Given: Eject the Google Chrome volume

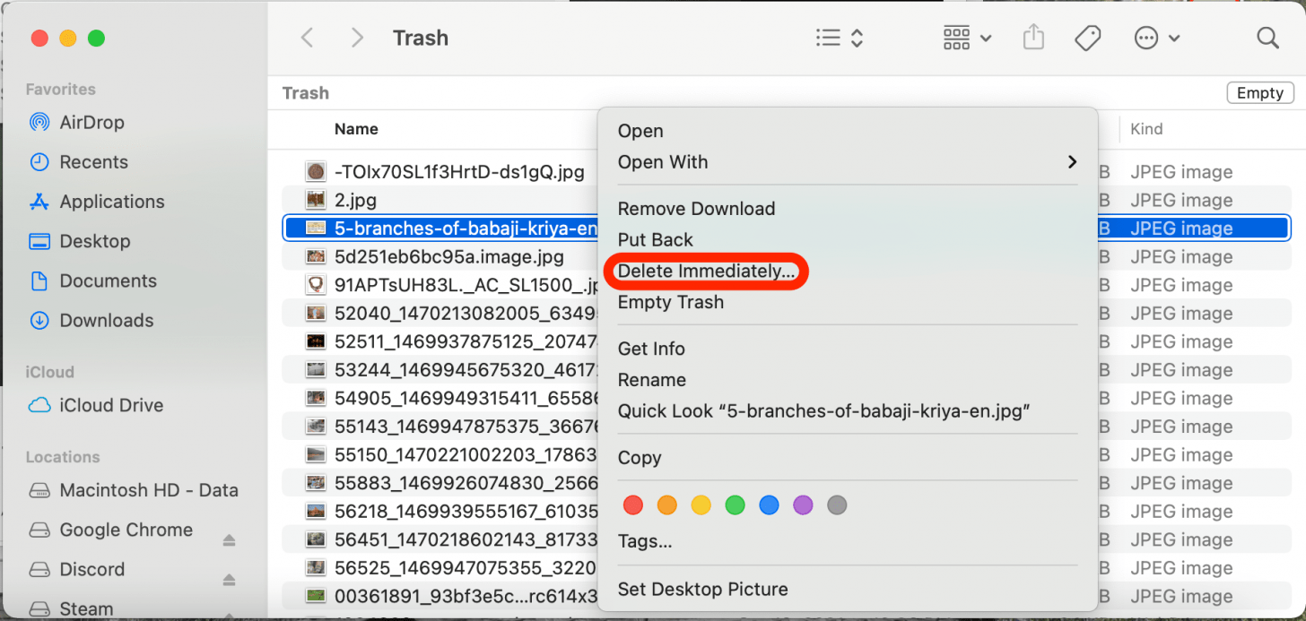Looking at the screenshot, I should tap(229, 539).
